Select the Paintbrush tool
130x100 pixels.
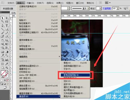click(x=2, y=33)
